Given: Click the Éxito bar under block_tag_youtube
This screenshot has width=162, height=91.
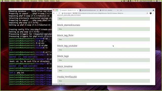Looking at the screenshot, I should click(x=104, y=50).
